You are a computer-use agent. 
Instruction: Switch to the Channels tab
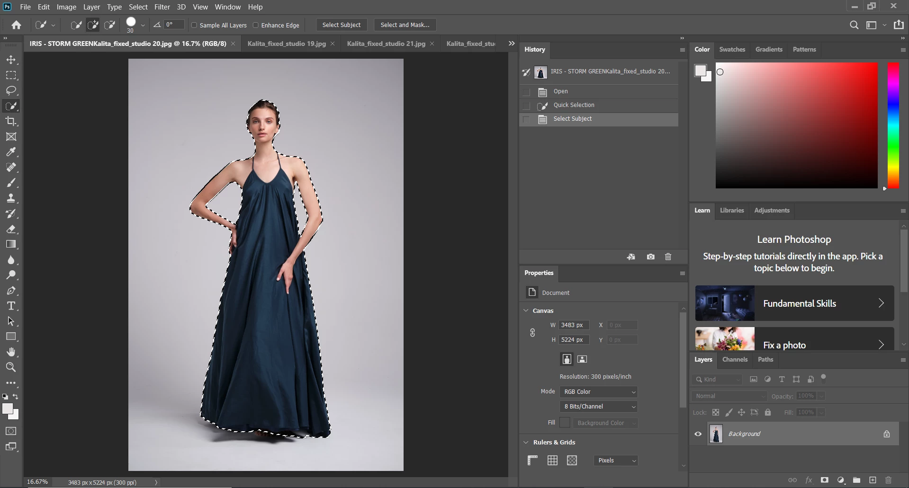[x=735, y=360]
